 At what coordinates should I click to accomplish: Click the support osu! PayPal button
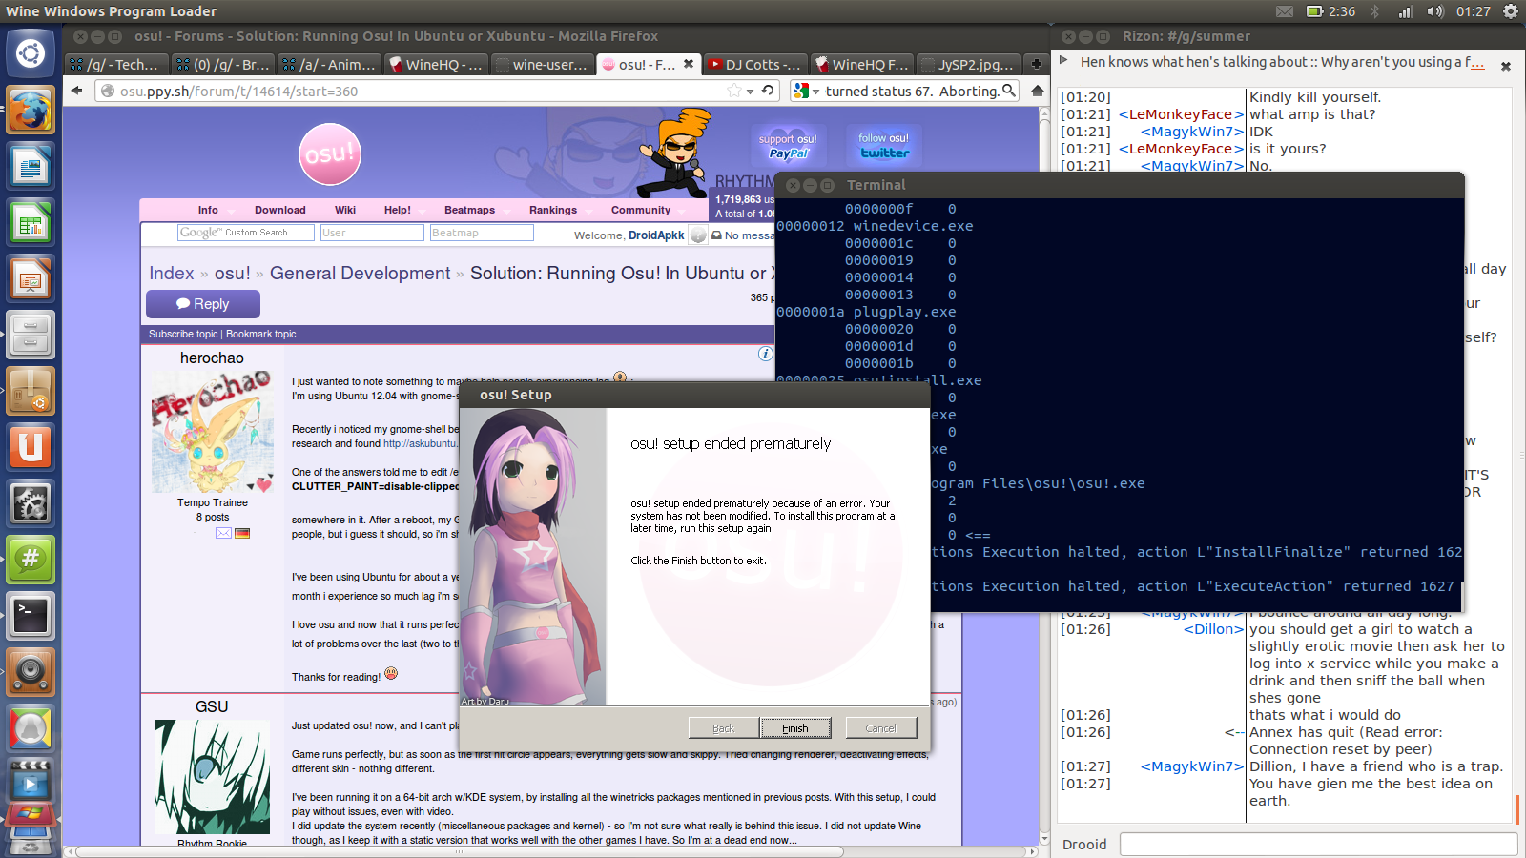pos(788,146)
